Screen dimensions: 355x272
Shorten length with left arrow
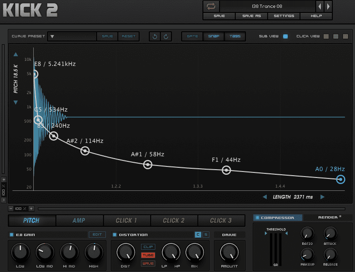265,197
